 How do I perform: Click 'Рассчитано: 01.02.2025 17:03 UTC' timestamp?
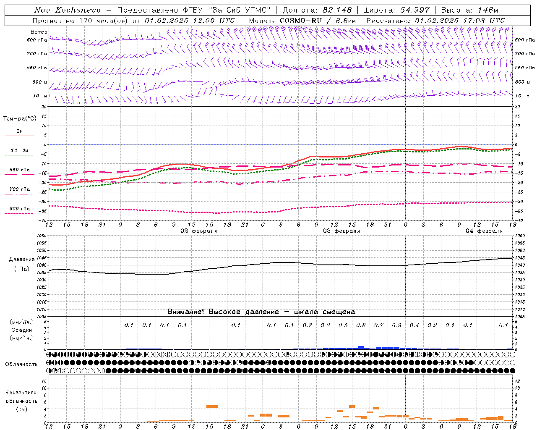tap(435, 21)
